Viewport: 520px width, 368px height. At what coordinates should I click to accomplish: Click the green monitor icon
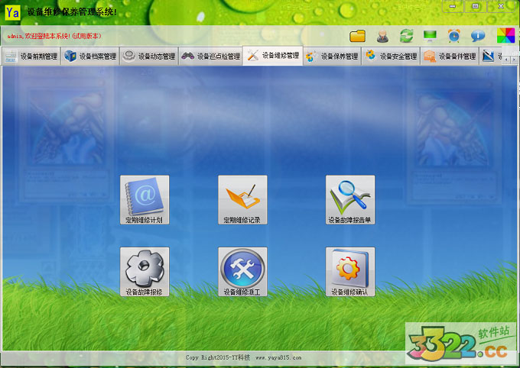[430, 36]
